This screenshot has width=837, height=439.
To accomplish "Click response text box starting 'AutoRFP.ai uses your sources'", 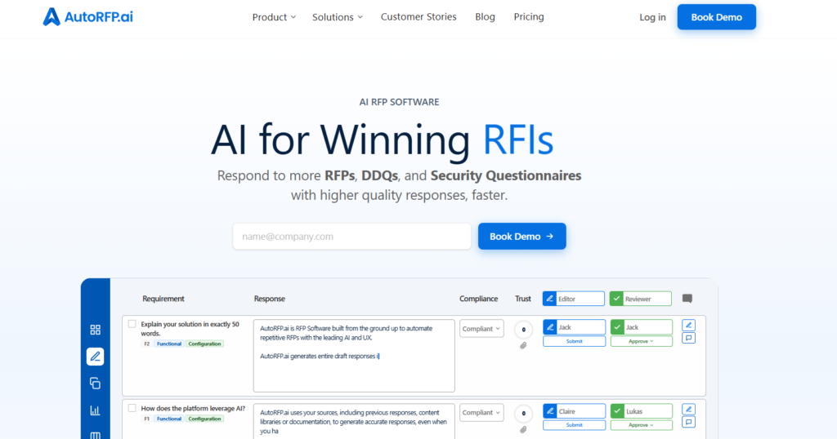I will pyautogui.click(x=354, y=421).
